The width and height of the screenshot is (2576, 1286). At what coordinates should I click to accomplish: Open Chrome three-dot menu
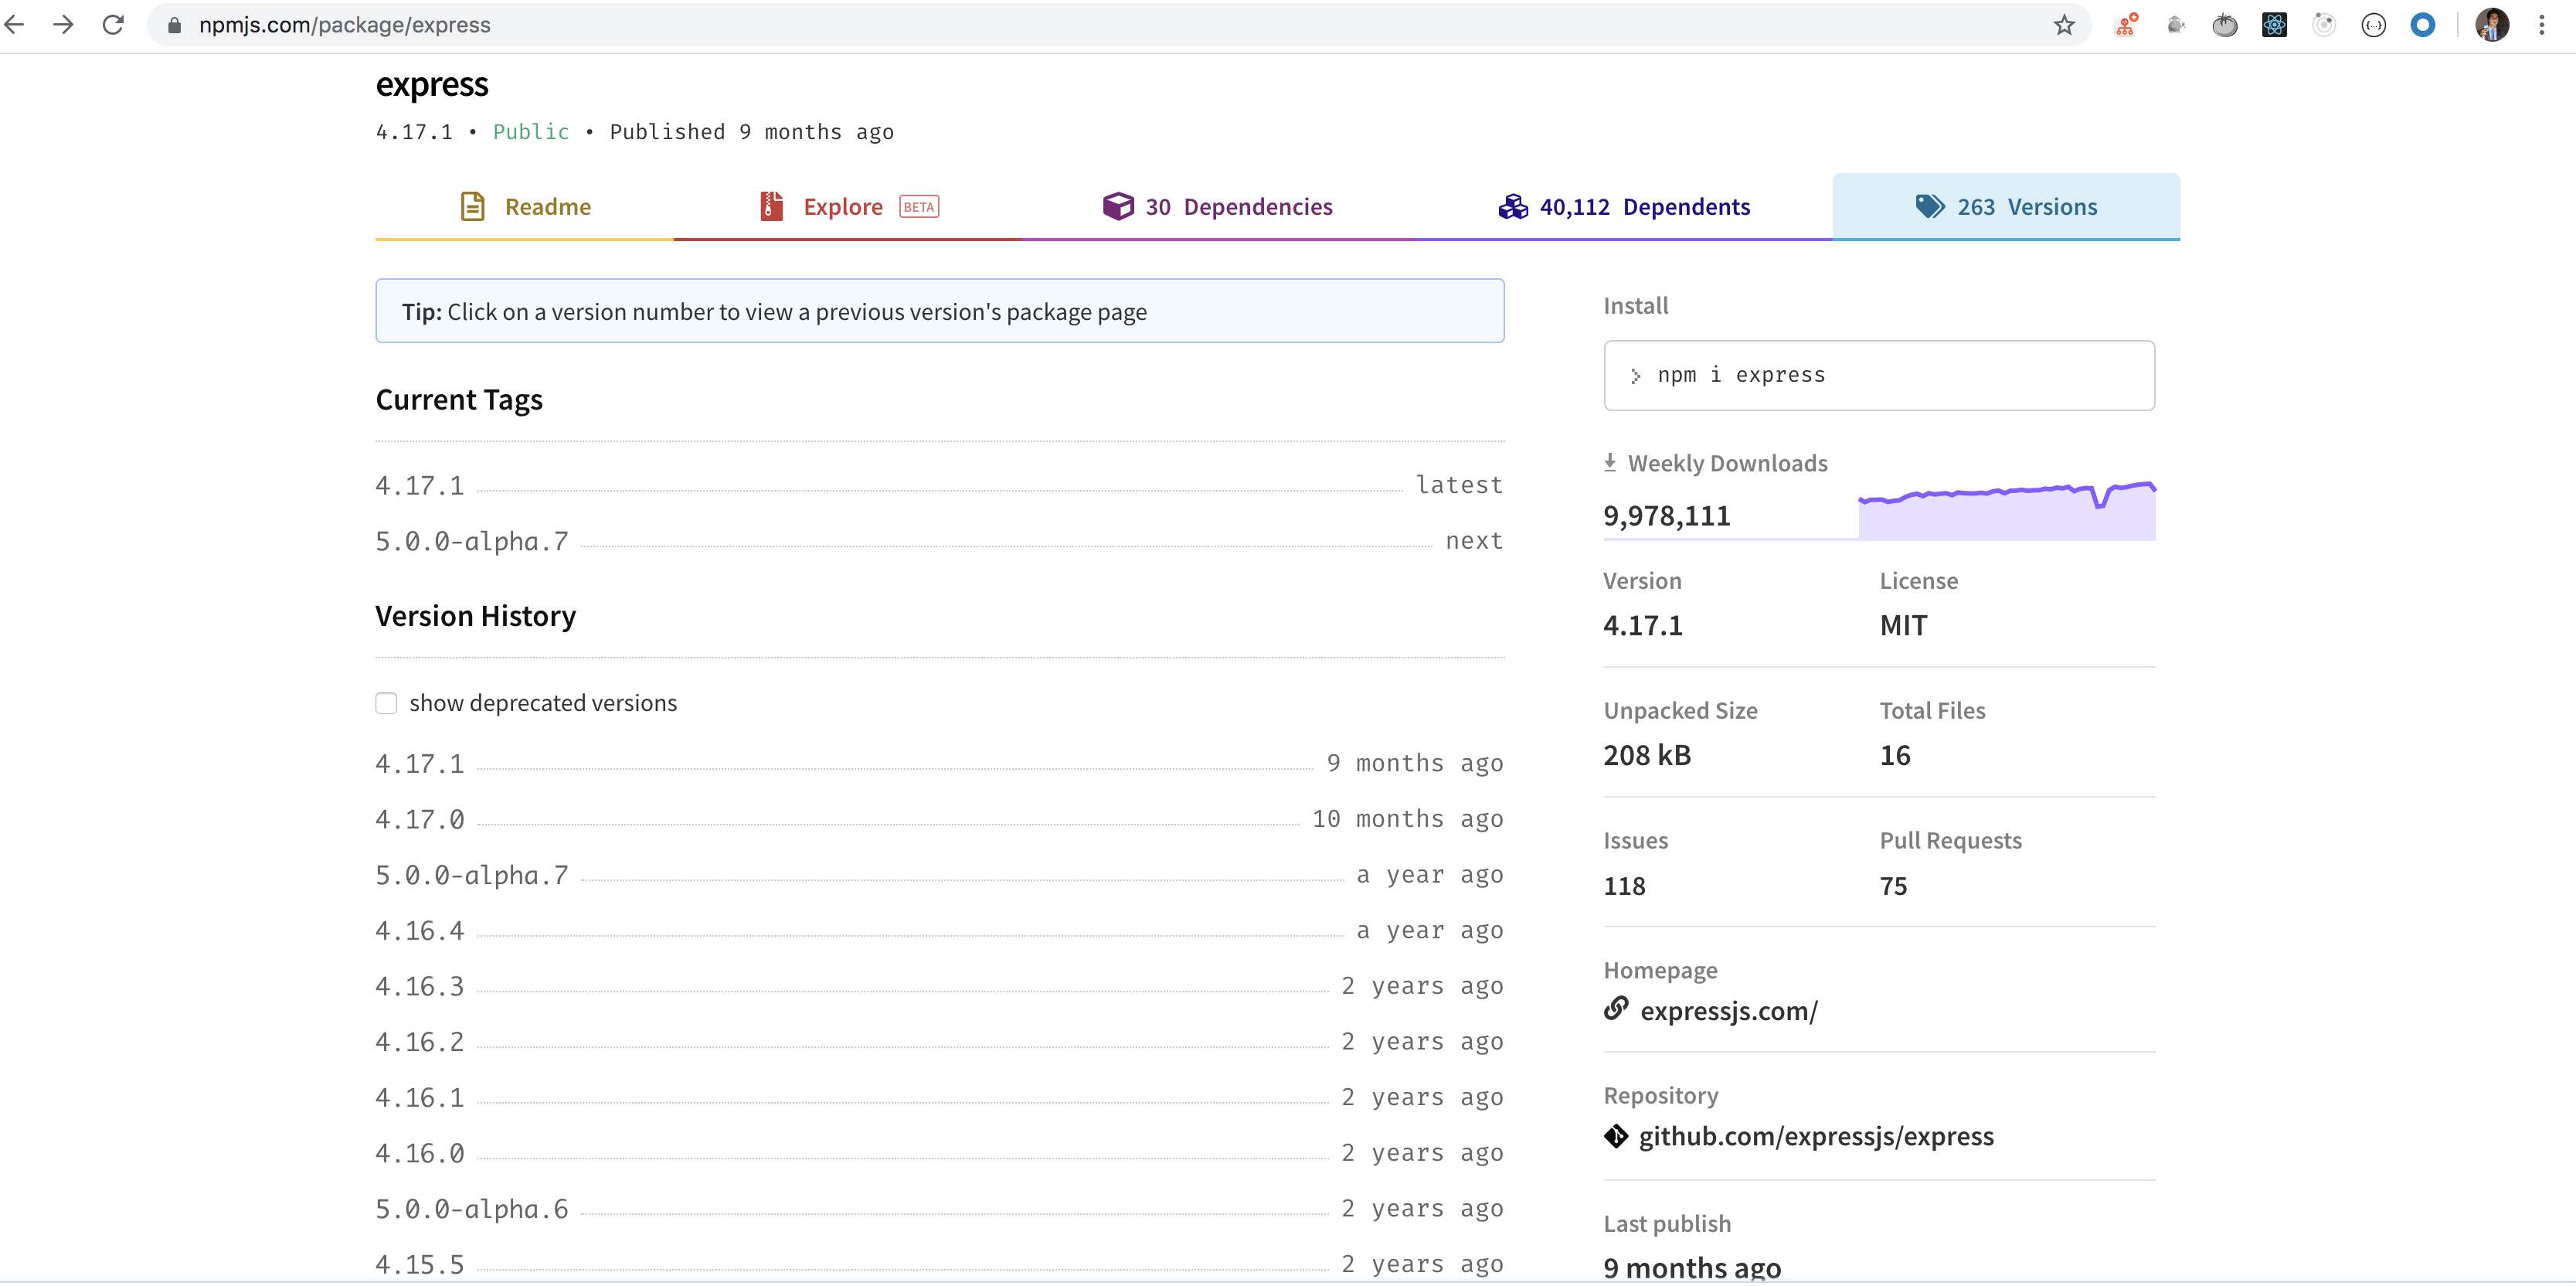[2541, 25]
